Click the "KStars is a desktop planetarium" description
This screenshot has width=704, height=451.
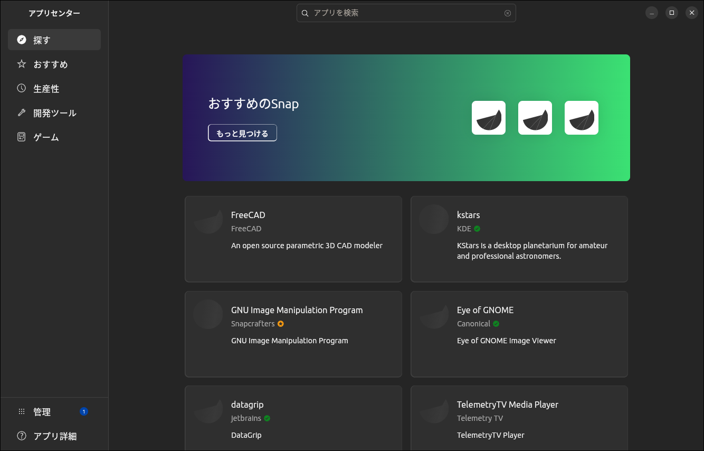pos(532,251)
